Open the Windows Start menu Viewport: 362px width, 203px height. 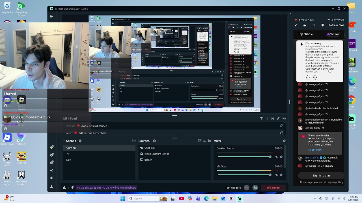click(122, 198)
